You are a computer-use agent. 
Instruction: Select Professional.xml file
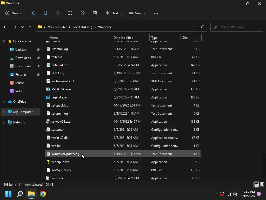[123, 81]
